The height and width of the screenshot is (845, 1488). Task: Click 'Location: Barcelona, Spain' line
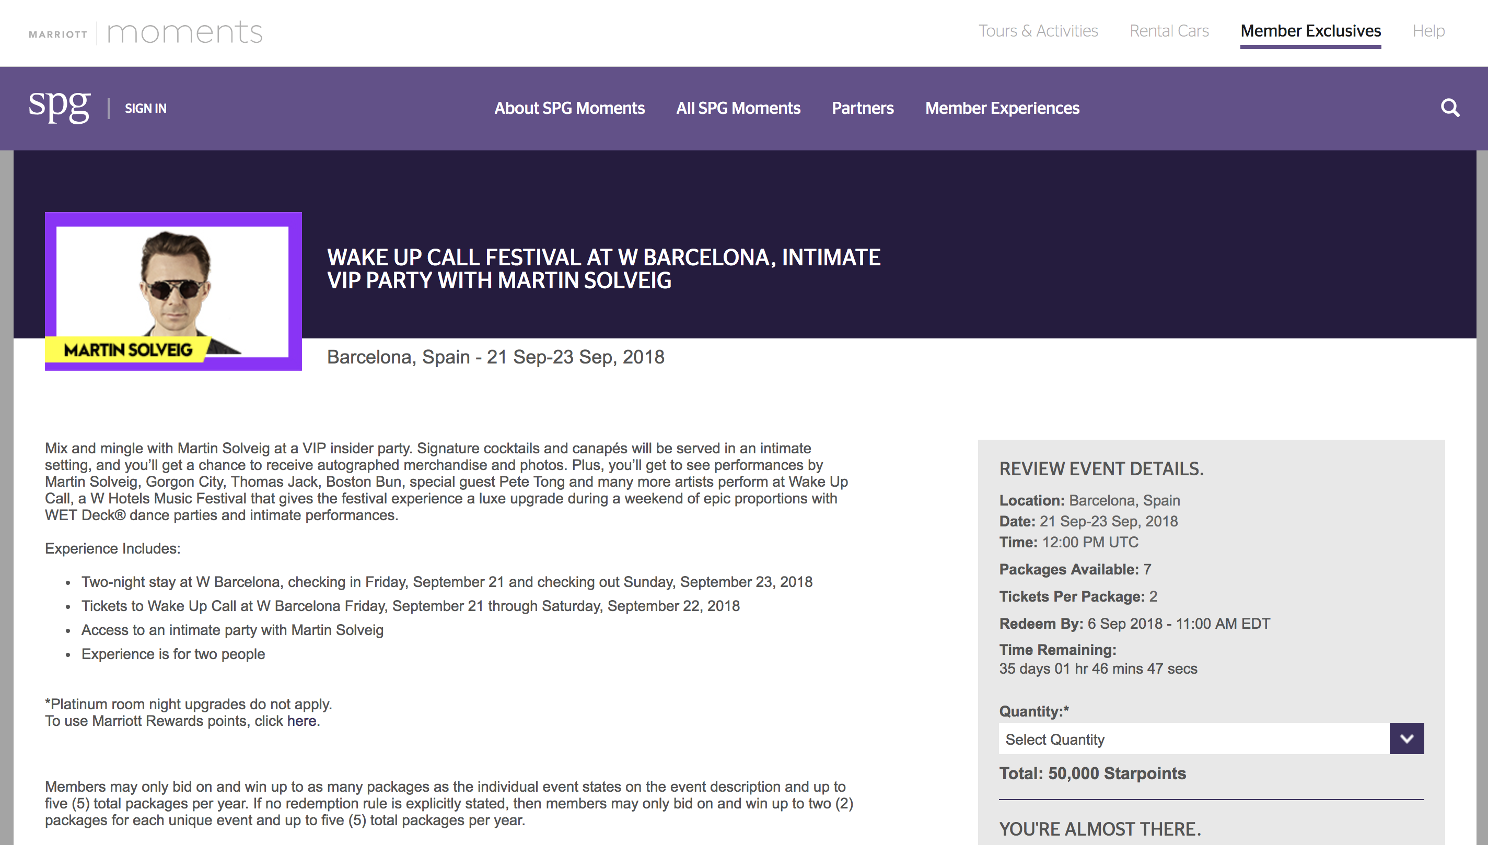tap(1089, 500)
